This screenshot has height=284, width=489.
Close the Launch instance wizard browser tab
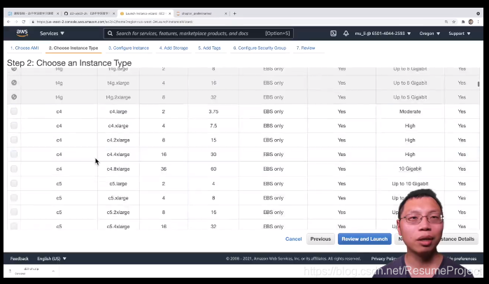pos(170,13)
